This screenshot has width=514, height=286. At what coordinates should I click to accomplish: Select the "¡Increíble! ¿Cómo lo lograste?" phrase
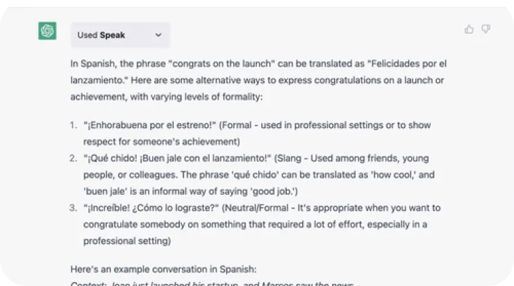151,208
